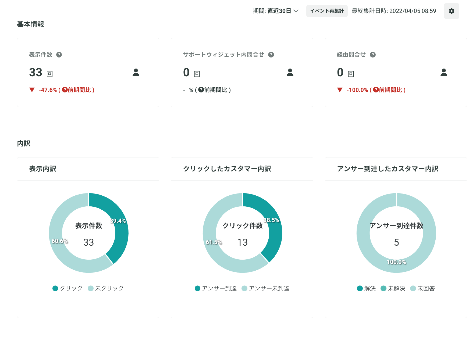Click 前期間比 help icon under -100.0%
This screenshot has height=344, width=476.
tap(376, 90)
